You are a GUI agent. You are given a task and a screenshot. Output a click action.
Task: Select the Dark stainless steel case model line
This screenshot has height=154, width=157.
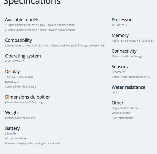40,30
